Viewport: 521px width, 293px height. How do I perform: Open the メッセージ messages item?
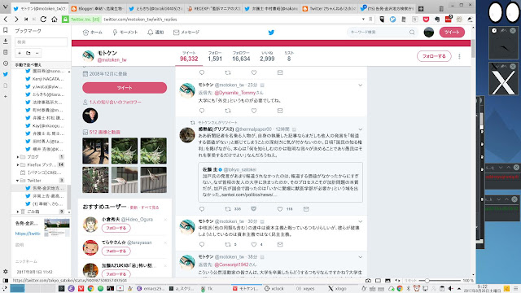tap(186, 33)
